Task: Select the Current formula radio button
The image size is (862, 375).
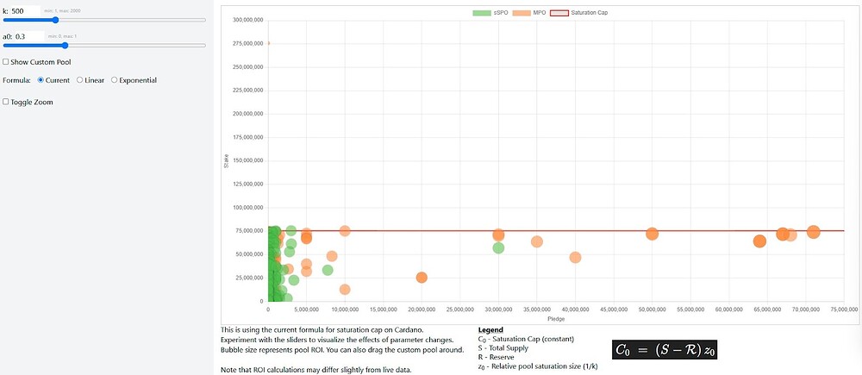Action: pos(41,79)
